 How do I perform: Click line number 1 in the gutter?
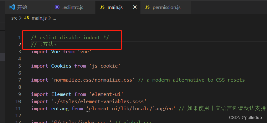[20, 38]
